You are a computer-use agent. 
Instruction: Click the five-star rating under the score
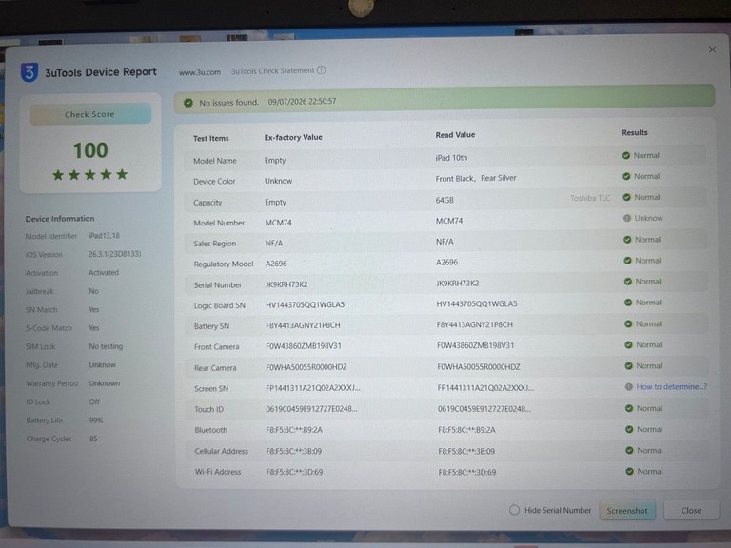click(90, 175)
